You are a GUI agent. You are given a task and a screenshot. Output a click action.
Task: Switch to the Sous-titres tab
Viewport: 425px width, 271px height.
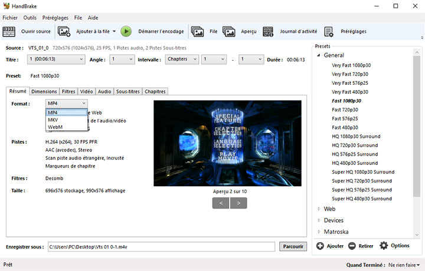(128, 91)
